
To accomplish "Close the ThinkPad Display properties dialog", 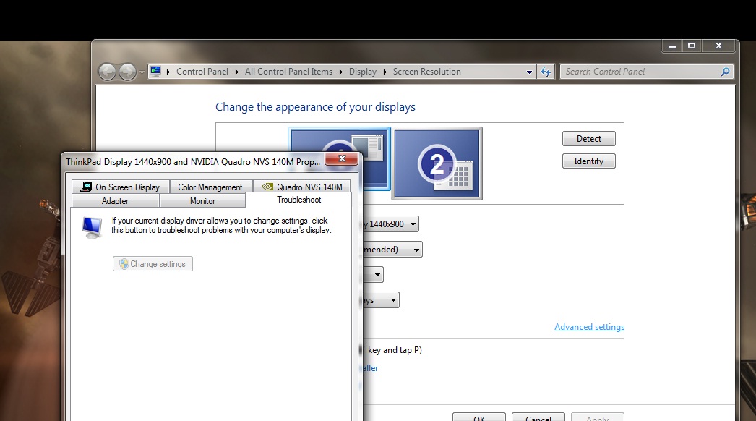I will (342, 158).
